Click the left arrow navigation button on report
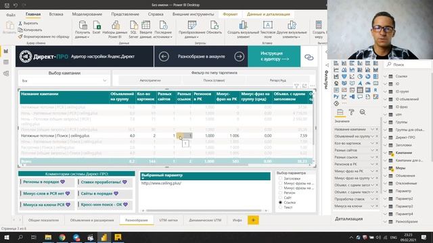This screenshot has width=433, height=243. pyautogui.click(x=164, y=57)
